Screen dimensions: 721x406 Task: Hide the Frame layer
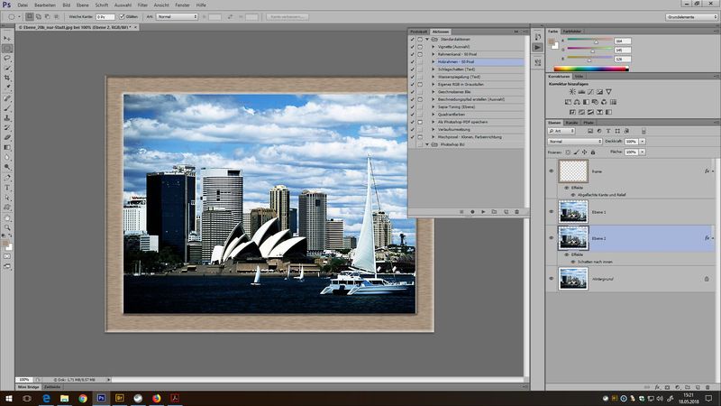tap(552, 171)
